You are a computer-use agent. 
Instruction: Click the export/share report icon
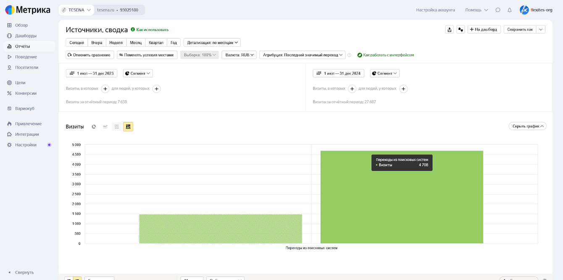(x=450, y=29)
